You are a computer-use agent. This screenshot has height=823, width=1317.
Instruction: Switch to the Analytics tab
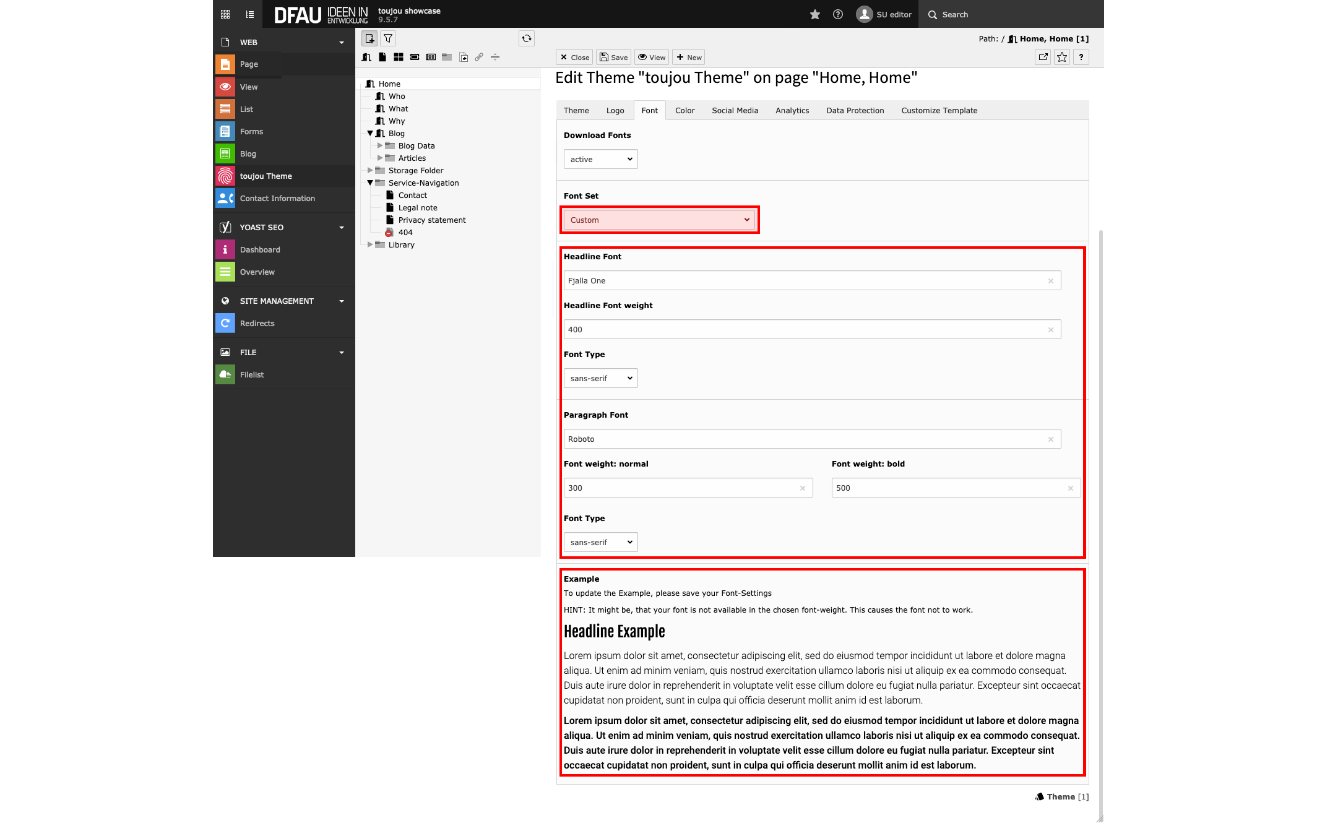pyautogui.click(x=792, y=110)
